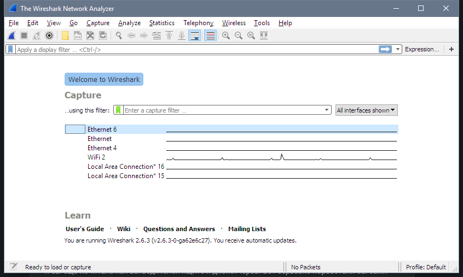This screenshot has height=277, width=463.
Task: Open capture filter history dropdown arrow
Action: click(x=327, y=110)
